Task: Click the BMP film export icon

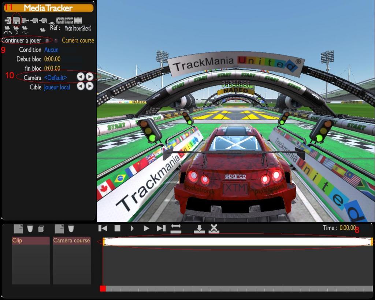Action: (x=69, y=21)
